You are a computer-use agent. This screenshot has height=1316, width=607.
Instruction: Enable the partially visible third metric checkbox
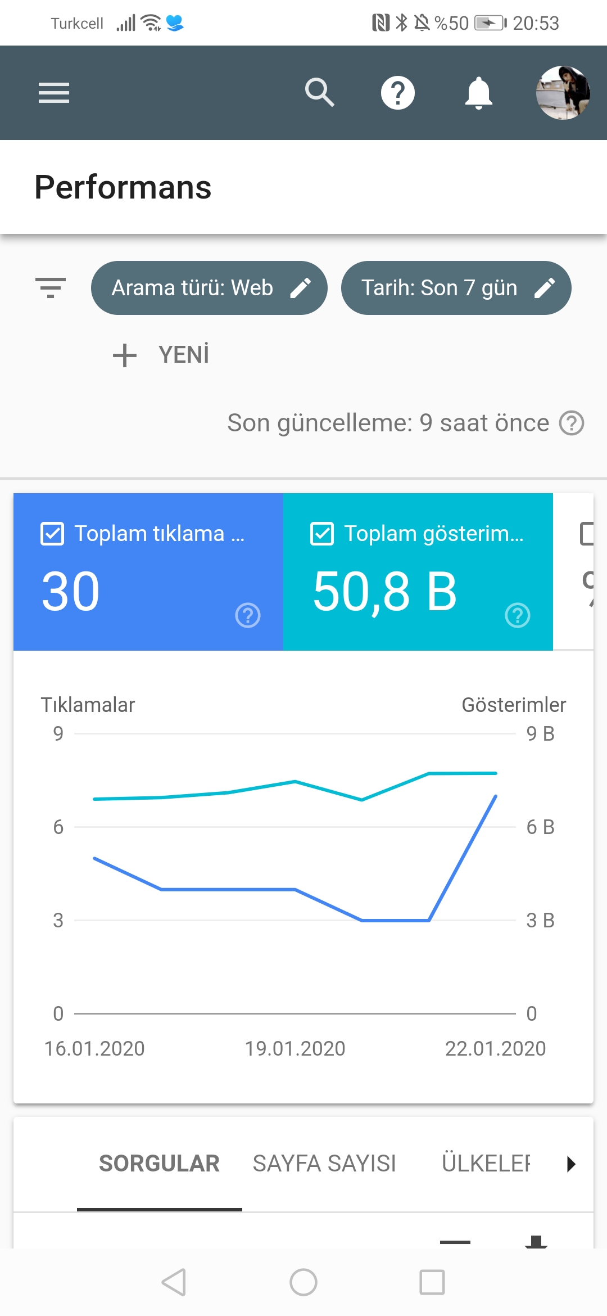[x=587, y=534]
